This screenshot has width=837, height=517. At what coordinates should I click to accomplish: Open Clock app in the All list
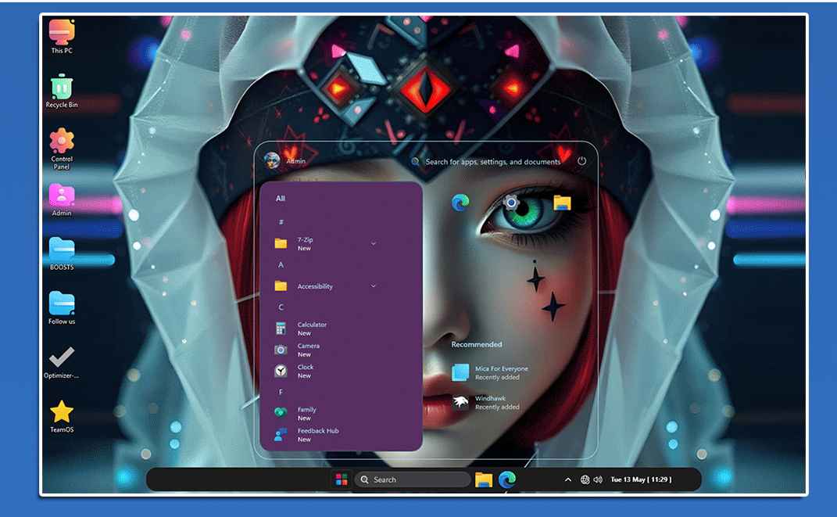point(305,371)
